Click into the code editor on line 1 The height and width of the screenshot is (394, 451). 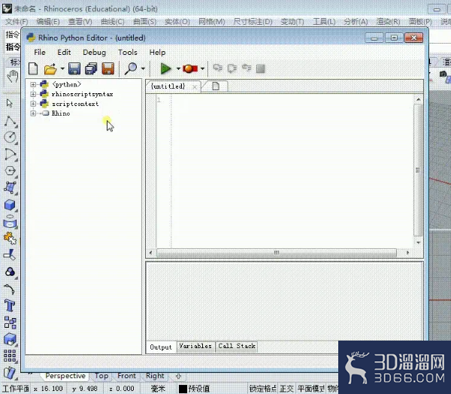pyautogui.click(x=292, y=100)
